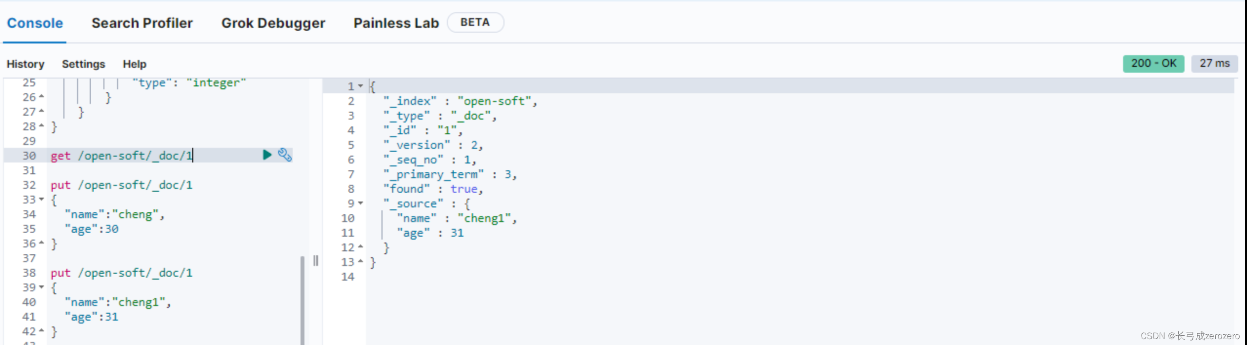Click the editor pane resize divider handle
The width and height of the screenshot is (1247, 345).
[316, 261]
